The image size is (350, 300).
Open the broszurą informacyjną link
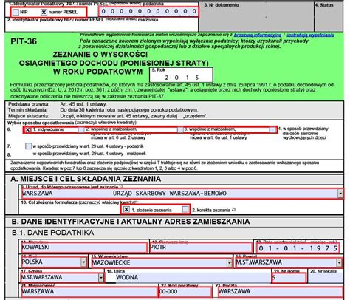(258, 35)
